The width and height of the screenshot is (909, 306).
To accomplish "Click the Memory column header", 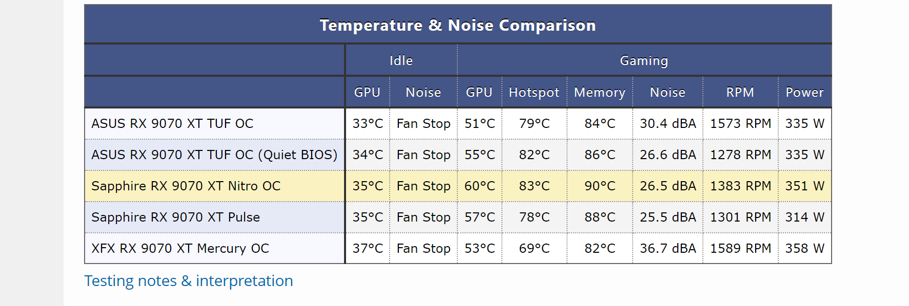I will pos(600,92).
